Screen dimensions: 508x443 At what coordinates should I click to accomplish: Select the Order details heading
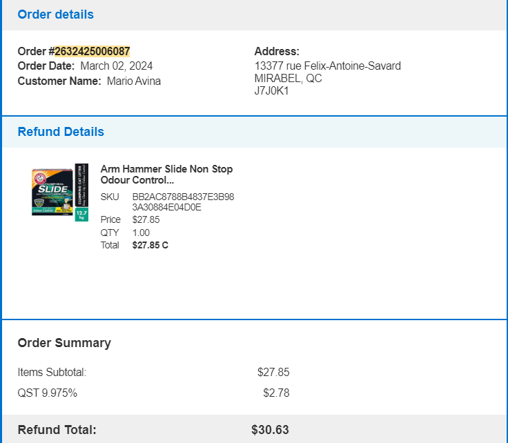coord(55,14)
